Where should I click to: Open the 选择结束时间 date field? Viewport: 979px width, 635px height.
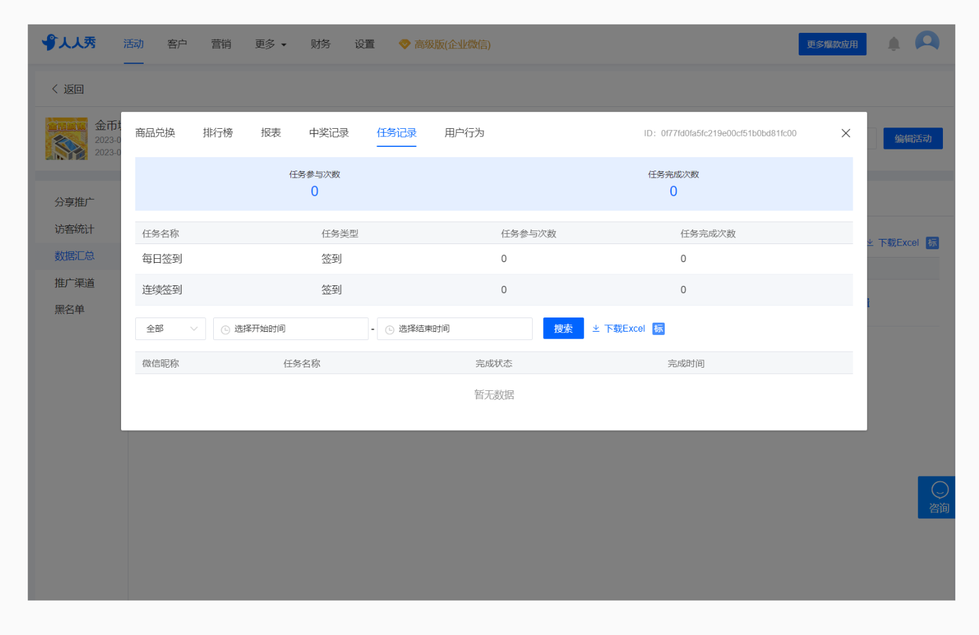[455, 328]
